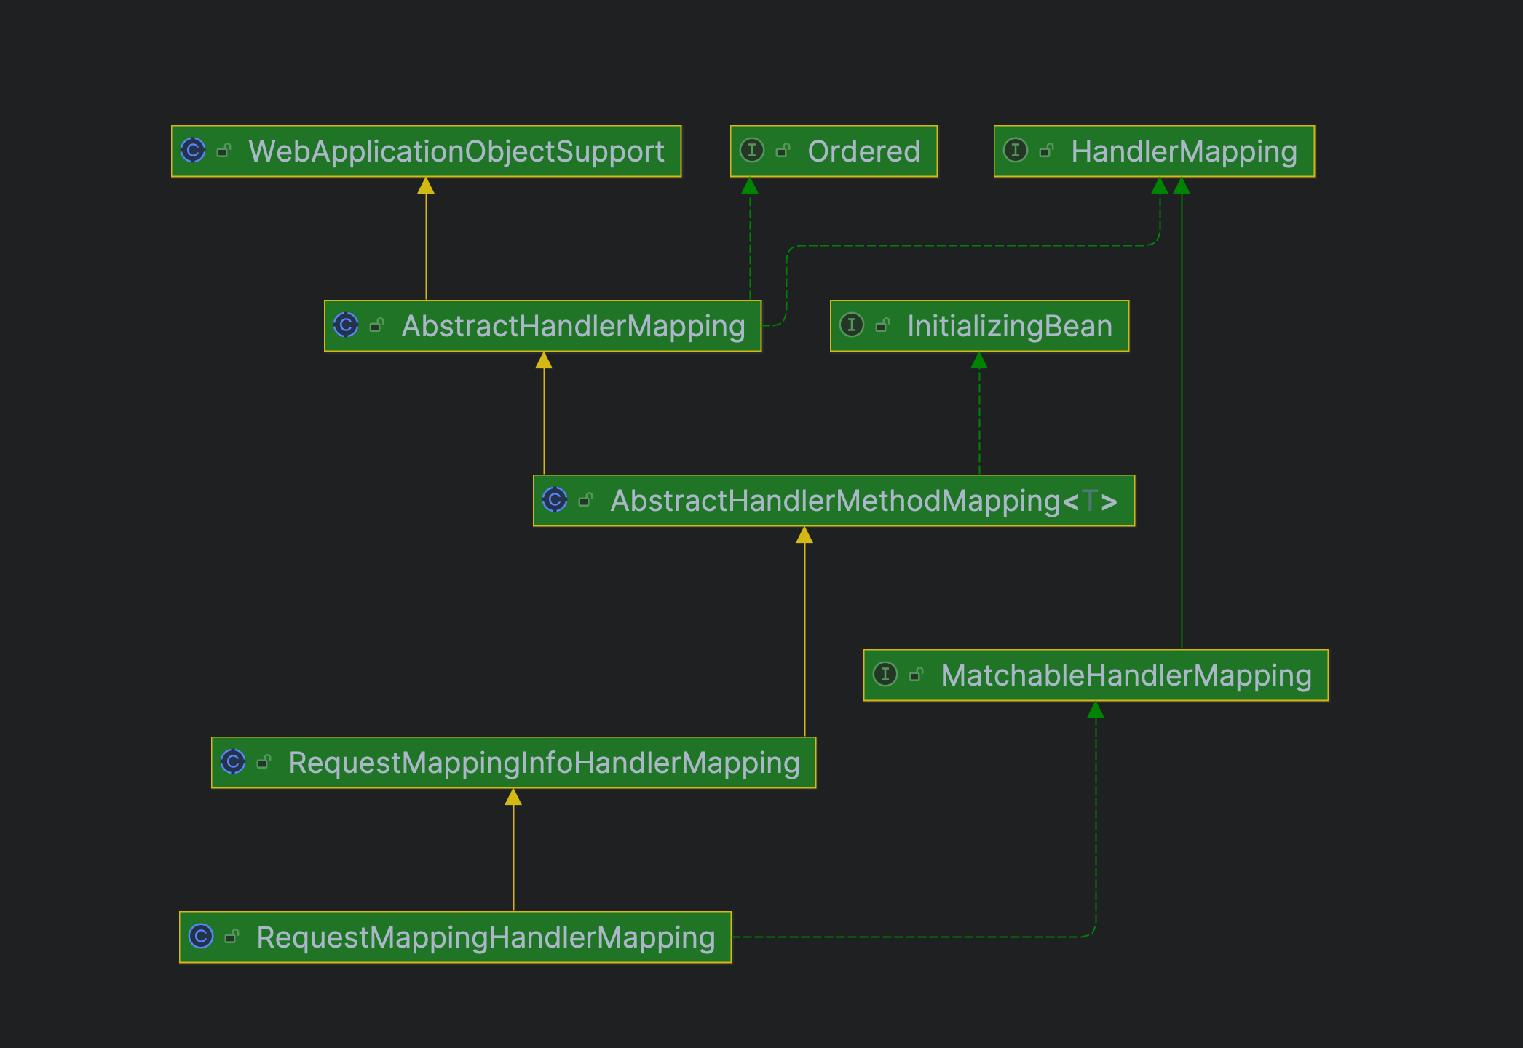This screenshot has height=1048, width=1523.
Task: Click arrowhead pointing into InitializingBean
Action: pos(979,360)
